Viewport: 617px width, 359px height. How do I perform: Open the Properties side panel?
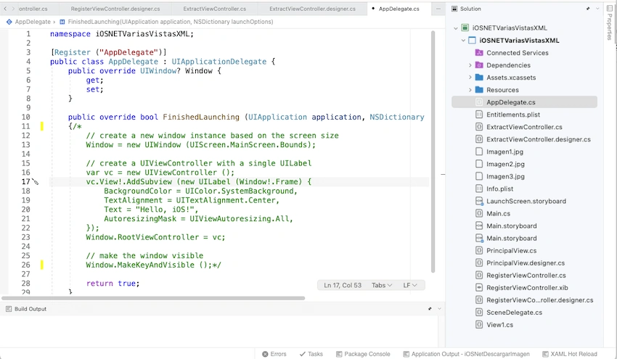pyautogui.click(x=610, y=22)
